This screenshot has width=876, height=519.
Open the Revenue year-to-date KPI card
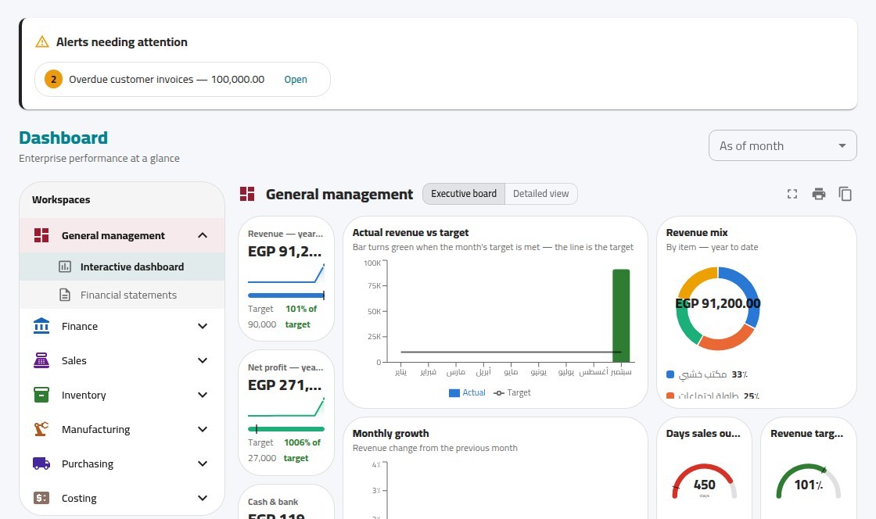(x=286, y=278)
